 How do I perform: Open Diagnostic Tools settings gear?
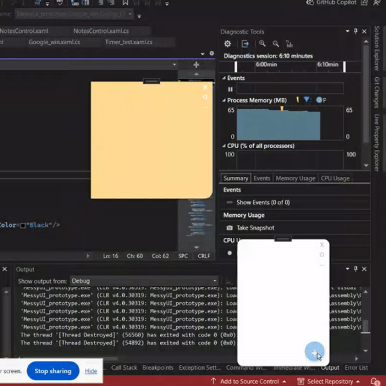coord(228,44)
